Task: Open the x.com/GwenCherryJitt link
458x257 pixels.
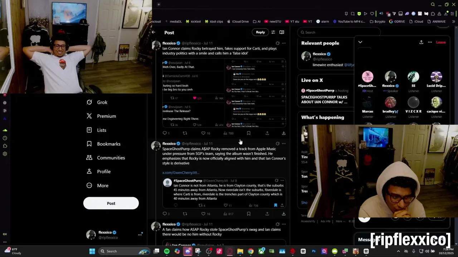Action: pyautogui.click(x=181, y=173)
